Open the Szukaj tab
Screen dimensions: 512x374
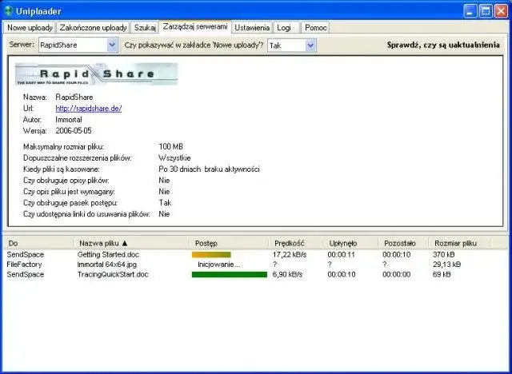point(145,28)
